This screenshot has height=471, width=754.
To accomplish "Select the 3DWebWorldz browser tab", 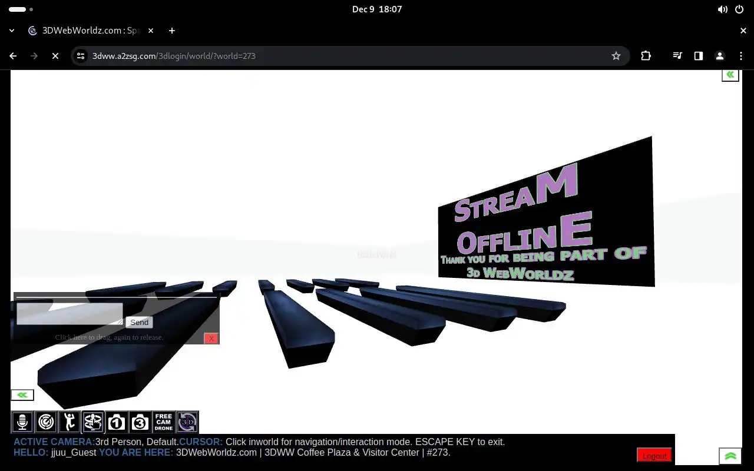I will click(91, 31).
